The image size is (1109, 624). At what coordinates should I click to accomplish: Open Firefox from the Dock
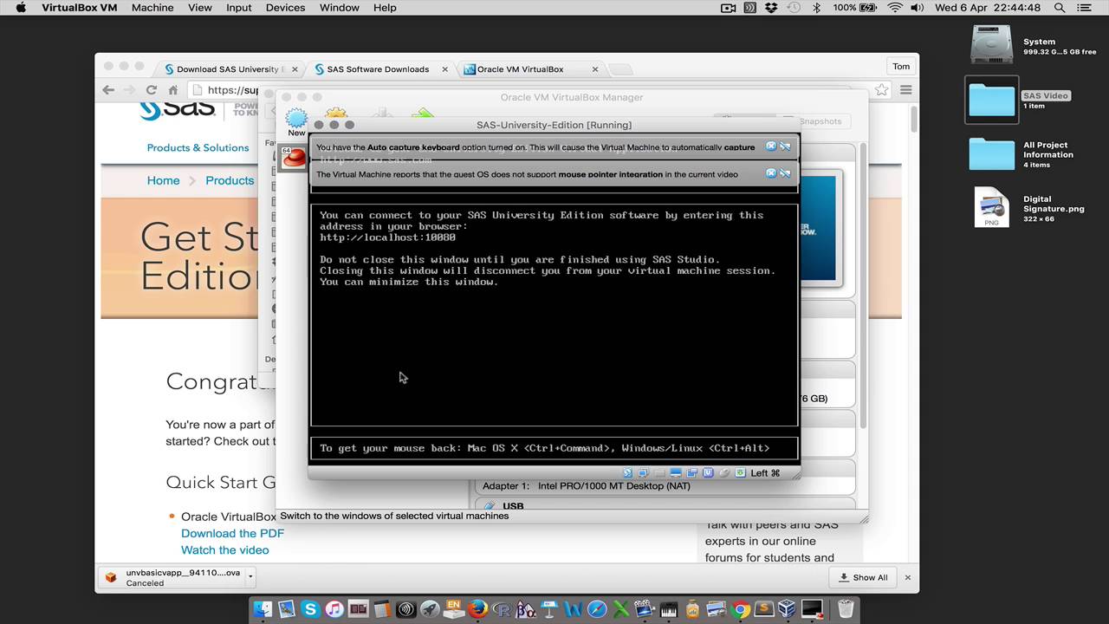(477, 609)
